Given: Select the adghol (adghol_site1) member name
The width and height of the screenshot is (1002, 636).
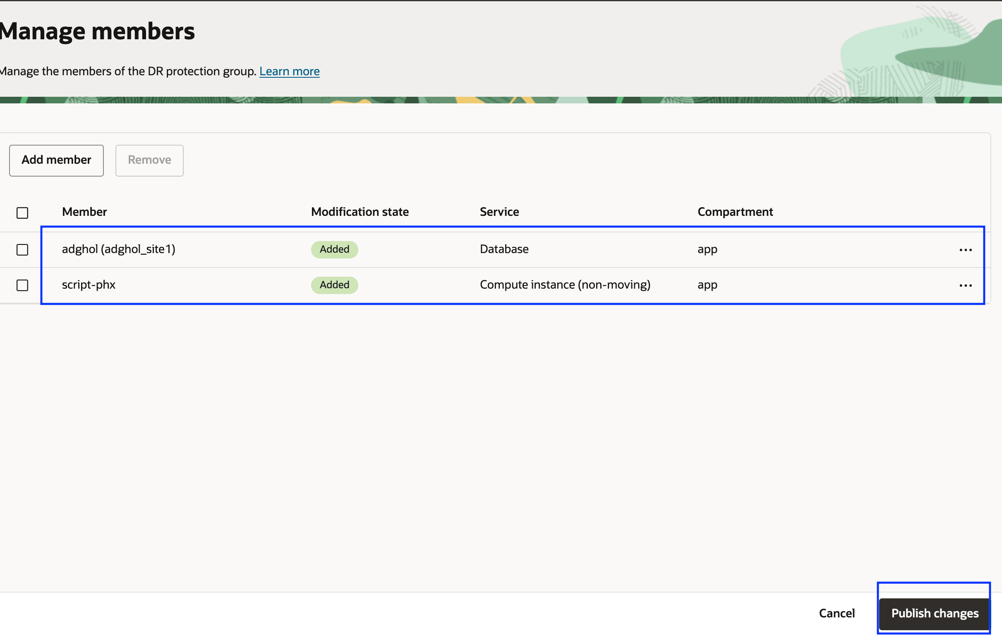Looking at the screenshot, I should pyautogui.click(x=119, y=249).
